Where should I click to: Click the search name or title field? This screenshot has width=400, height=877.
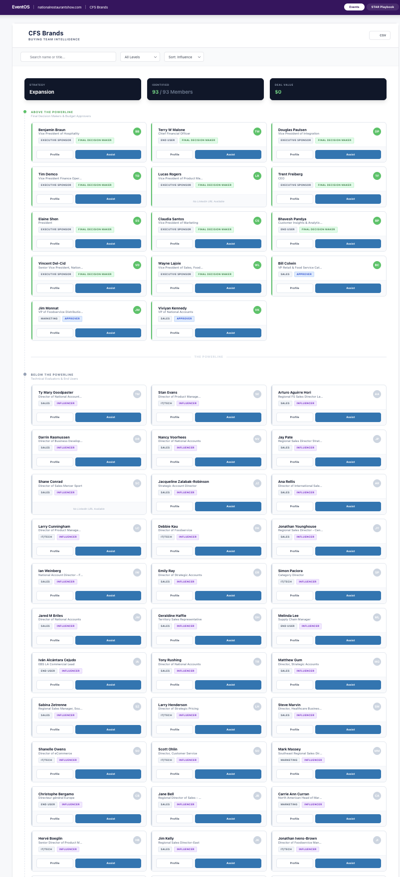tap(68, 57)
